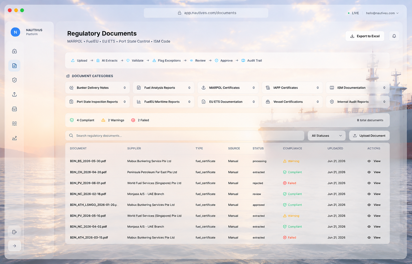Screen dimensions: 412x264
Task: Select the documents sidebar icon
Action: click(14, 66)
